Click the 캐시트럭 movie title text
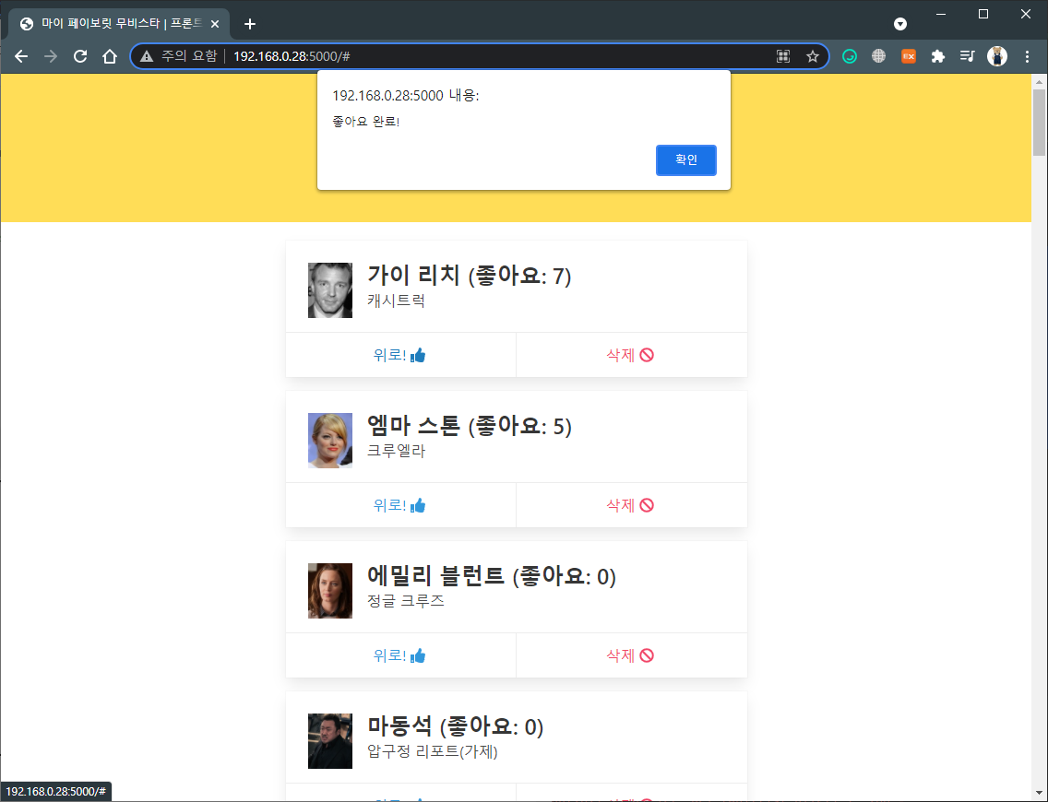This screenshot has height=802, width=1048. [x=397, y=301]
